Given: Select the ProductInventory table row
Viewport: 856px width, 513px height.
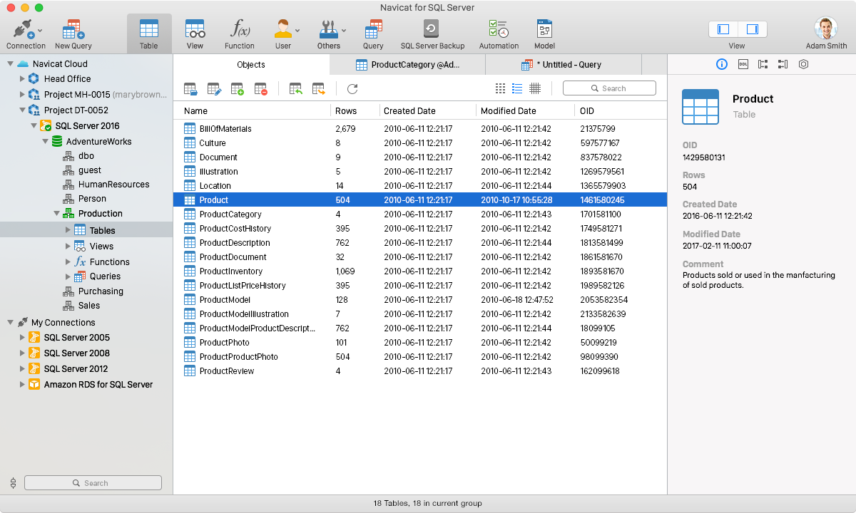Looking at the screenshot, I should click(420, 271).
